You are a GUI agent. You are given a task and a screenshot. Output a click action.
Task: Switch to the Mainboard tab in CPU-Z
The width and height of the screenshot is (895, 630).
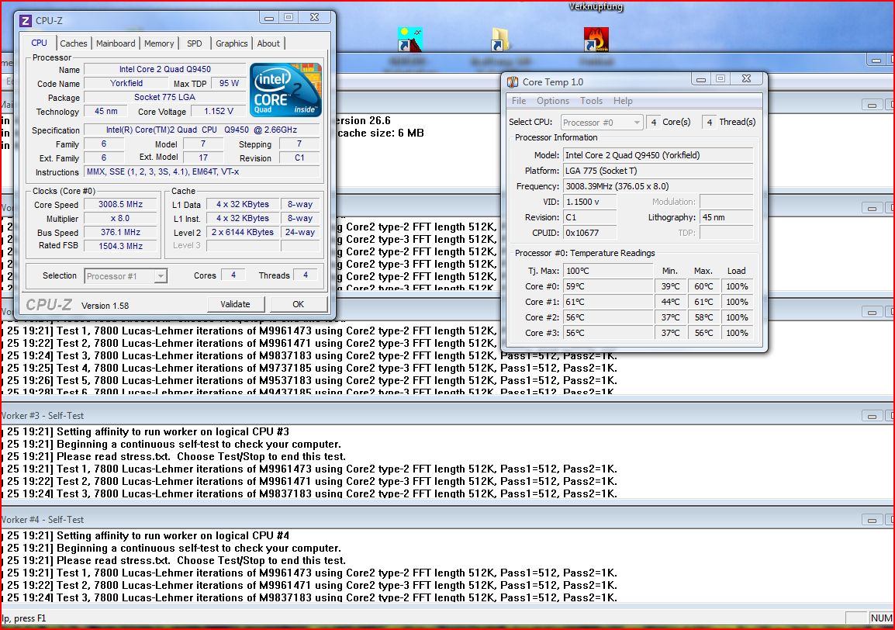point(116,43)
